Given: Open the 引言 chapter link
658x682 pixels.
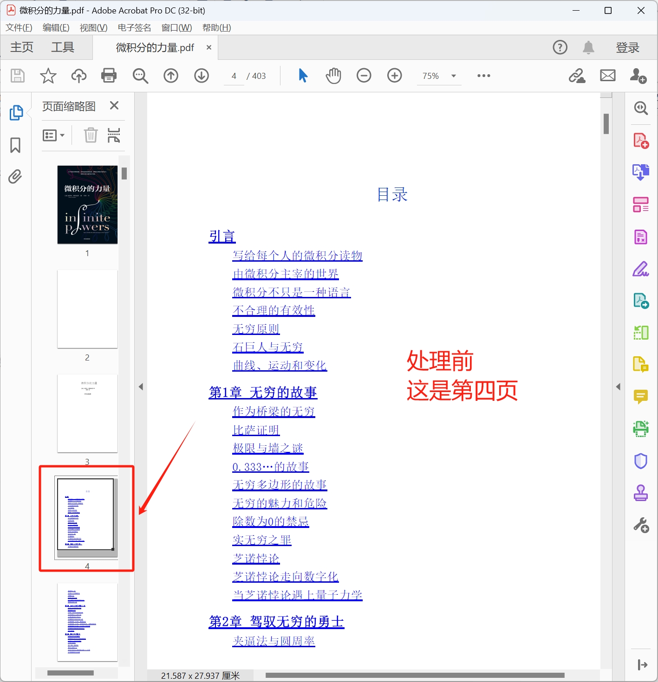Looking at the screenshot, I should (x=222, y=236).
